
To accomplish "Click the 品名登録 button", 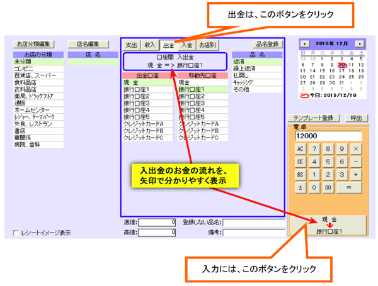I will click(268, 44).
